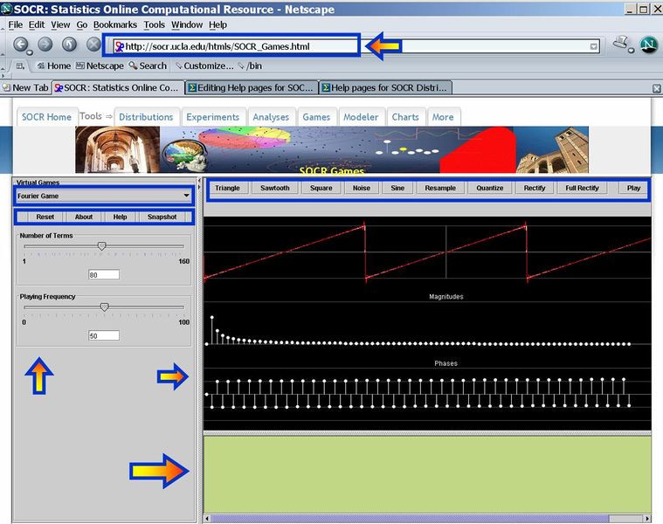Click the Reset button
Screen dimensions: 663x524
point(45,217)
